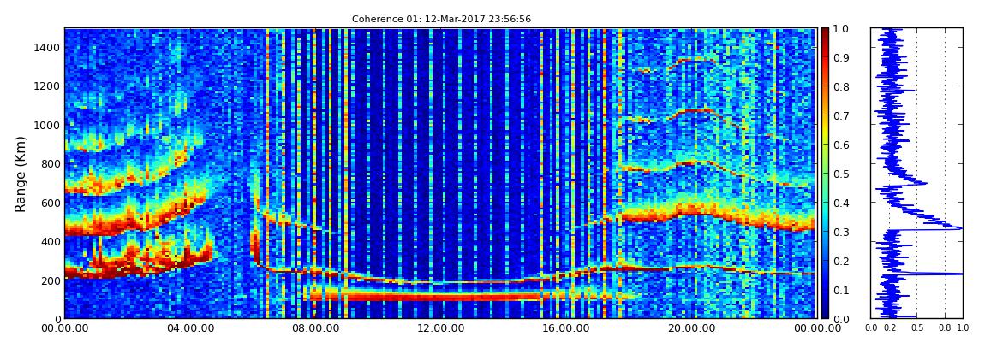Select the 200 tick on the range axis
Viewport: 985px width, 348px height.
(50, 280)
